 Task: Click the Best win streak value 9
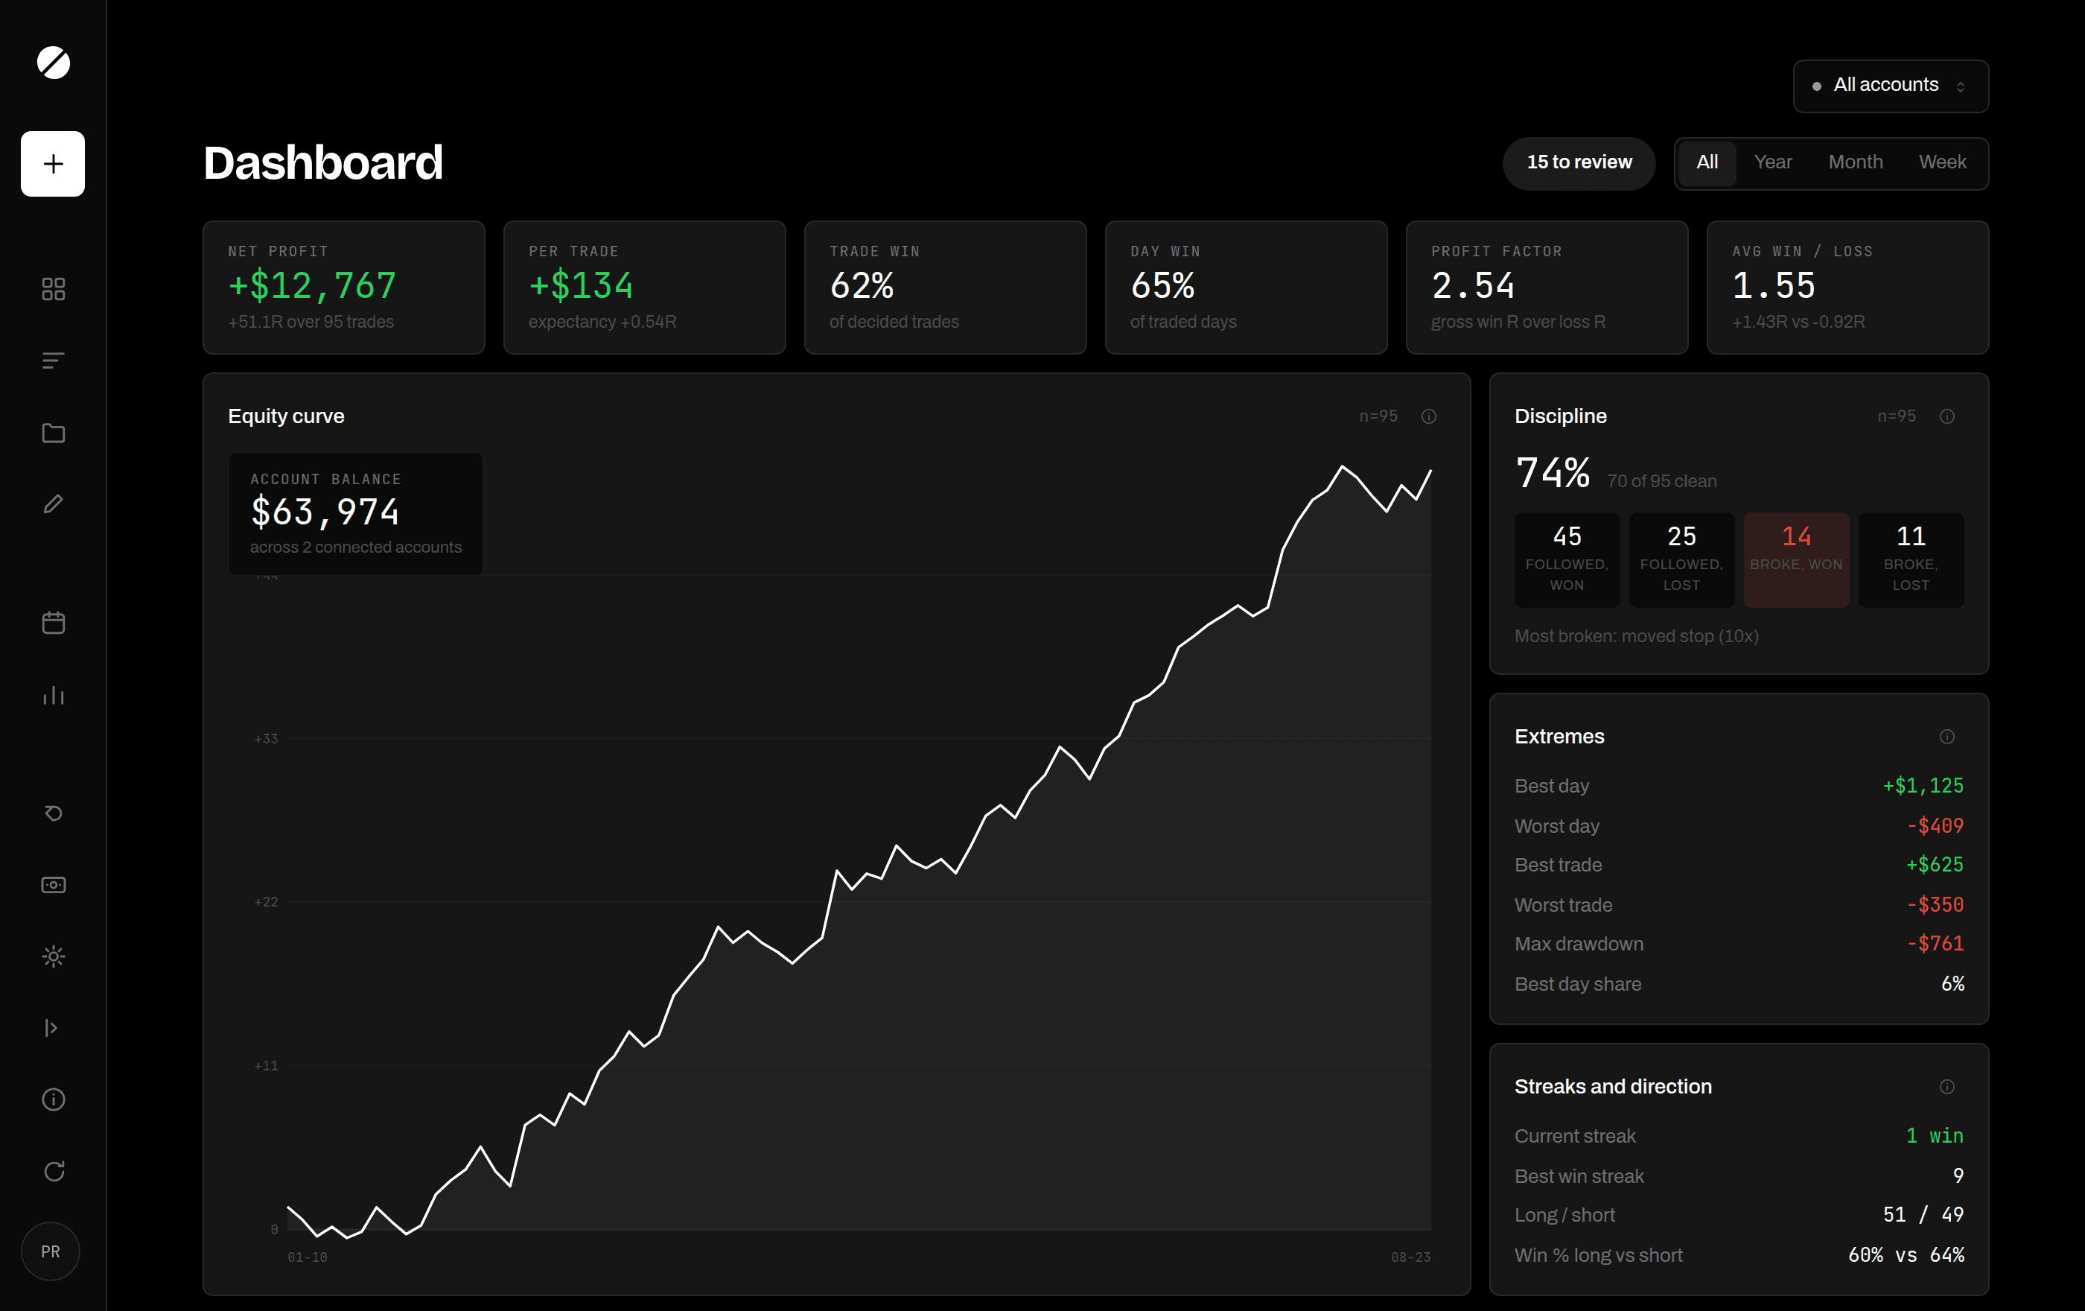tap(1958, 1176)
